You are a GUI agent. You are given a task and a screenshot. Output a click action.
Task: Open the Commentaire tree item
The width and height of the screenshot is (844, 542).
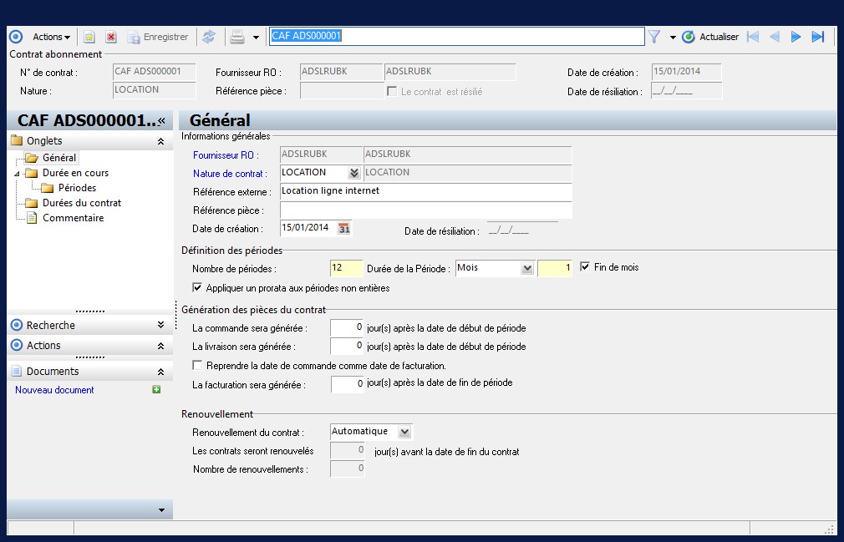pyautogui.click(x=73, y=218)
